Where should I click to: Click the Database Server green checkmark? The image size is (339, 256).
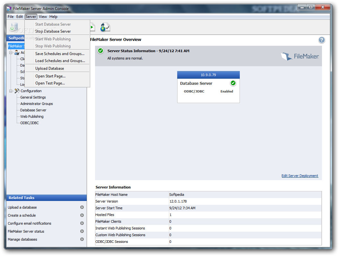pyautogui.click(x=233, y=83)
